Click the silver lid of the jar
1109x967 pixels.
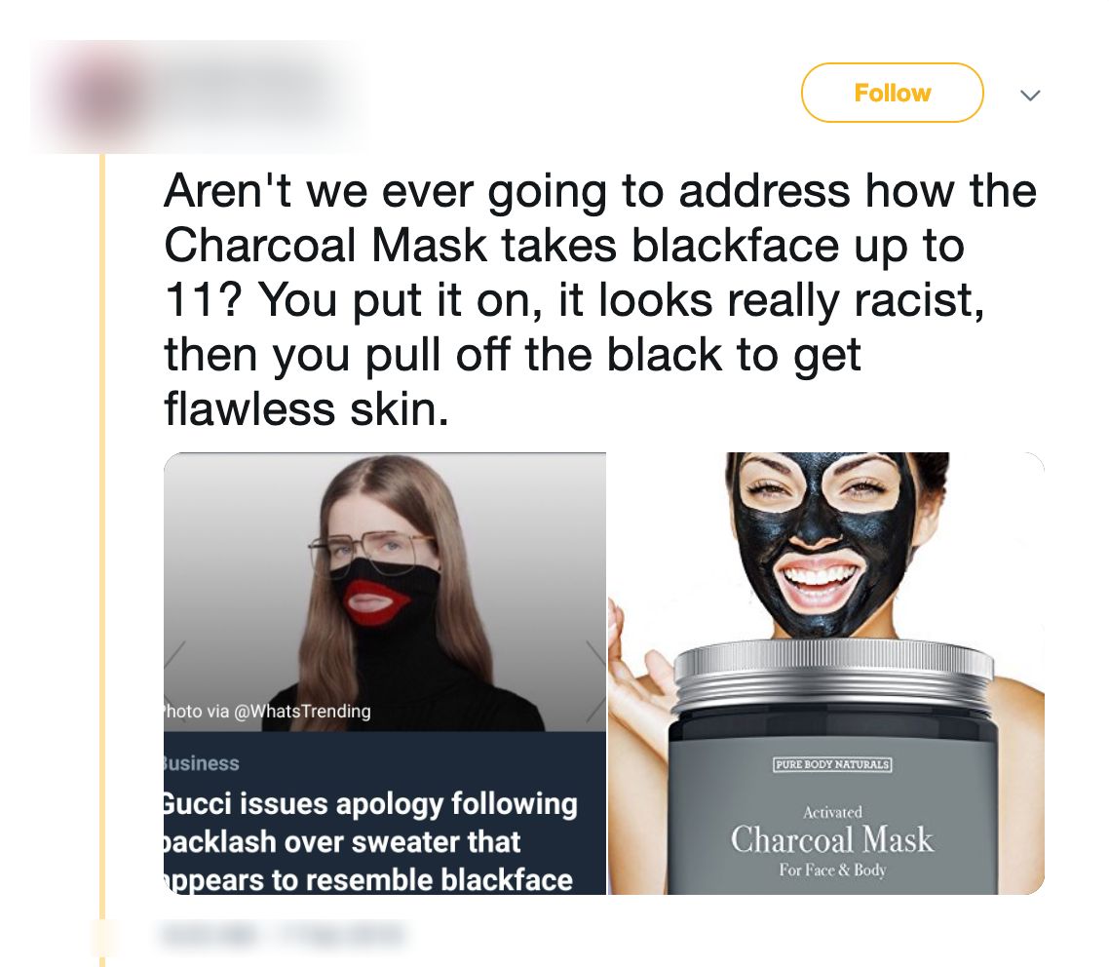[x=833, y=676]
